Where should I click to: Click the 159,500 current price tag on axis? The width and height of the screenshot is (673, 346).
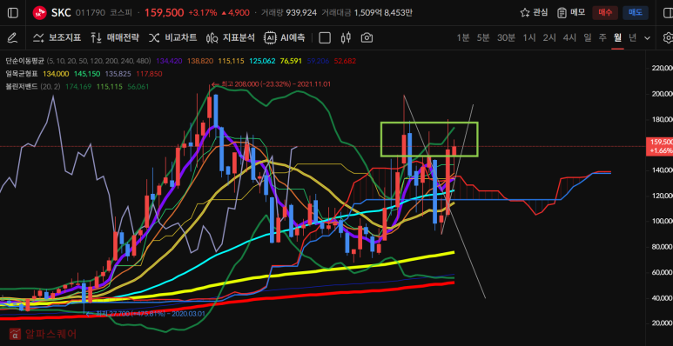coord(659,146)
